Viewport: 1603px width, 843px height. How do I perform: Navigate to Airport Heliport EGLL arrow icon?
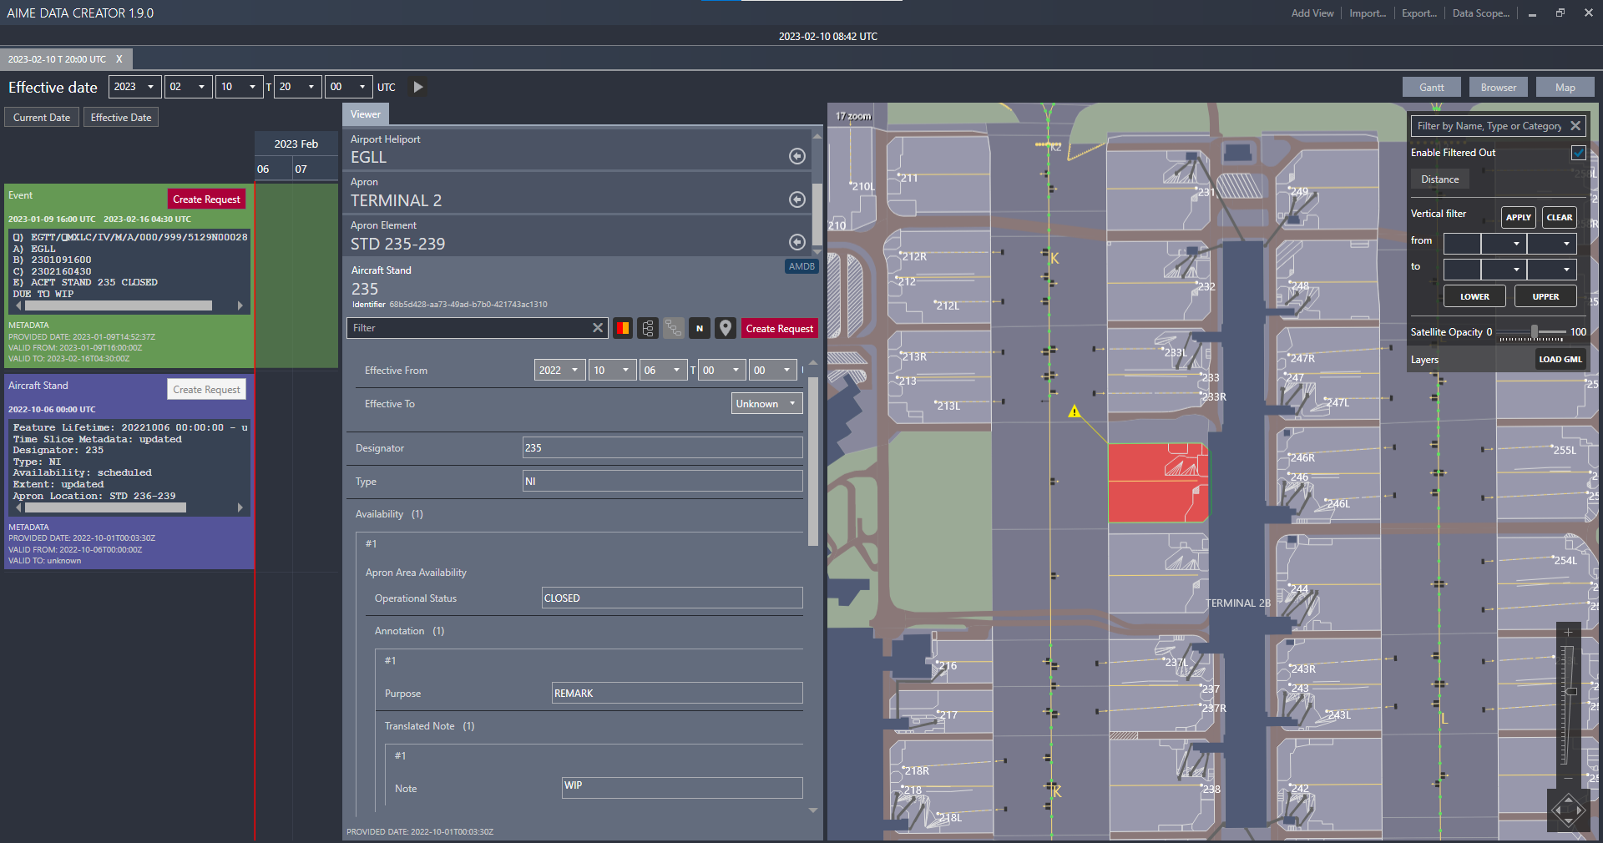(x=796, y=156)
